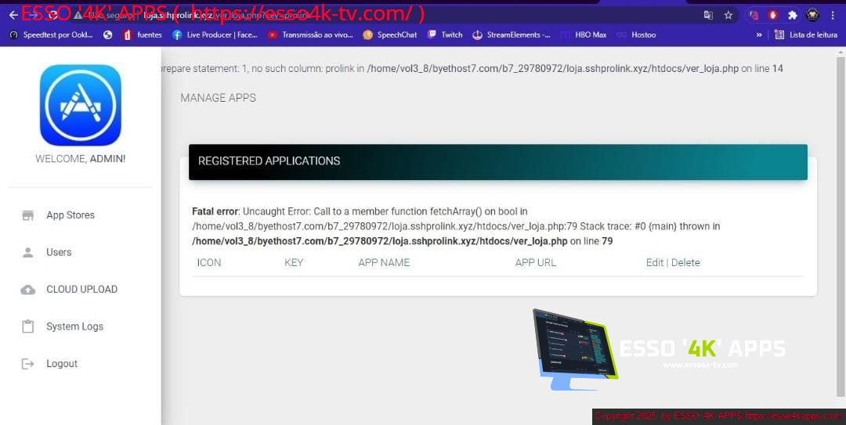Open the fuentes bookmark
Screen dimensions: 846x425
point(143,34)
